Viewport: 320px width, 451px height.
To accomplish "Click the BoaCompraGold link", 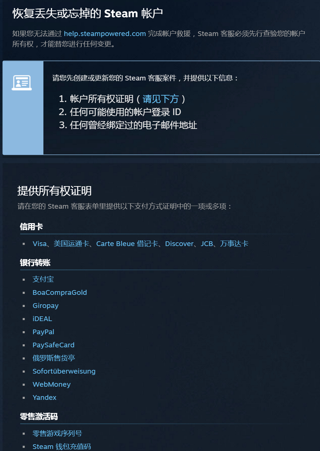I will pyautogui.click(x=60, y=292).
